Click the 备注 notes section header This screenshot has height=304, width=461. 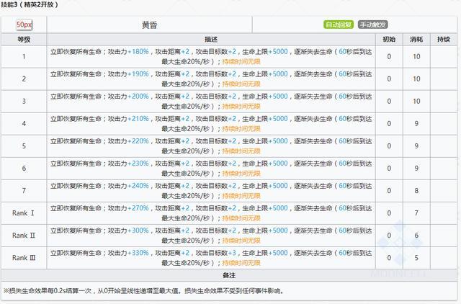[x=229, y=275]
